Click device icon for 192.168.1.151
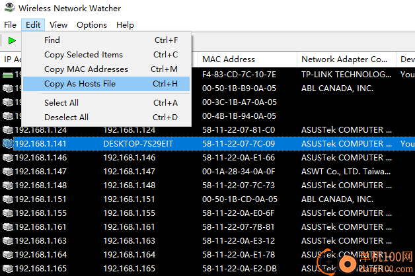415x276 pixels. 8,199
